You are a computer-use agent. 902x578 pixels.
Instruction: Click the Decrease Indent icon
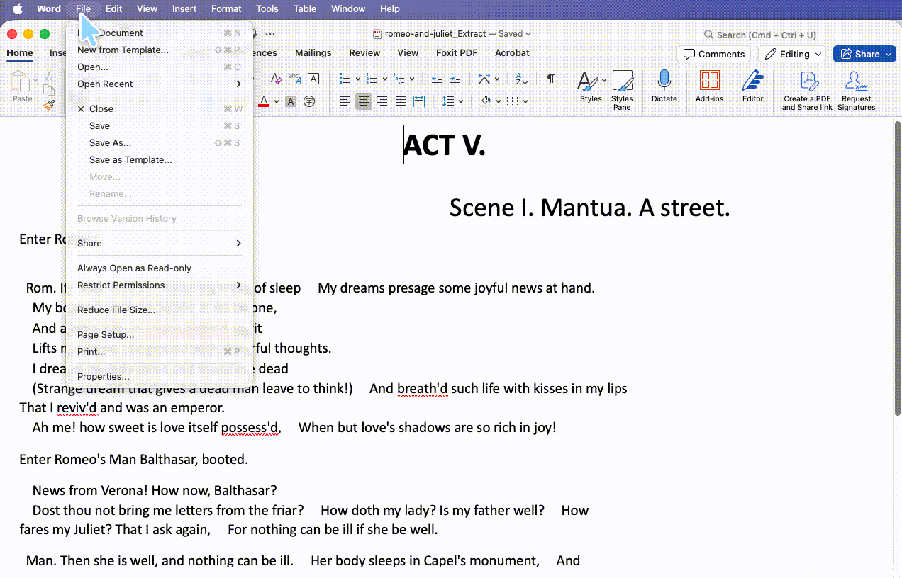(437, 79)
